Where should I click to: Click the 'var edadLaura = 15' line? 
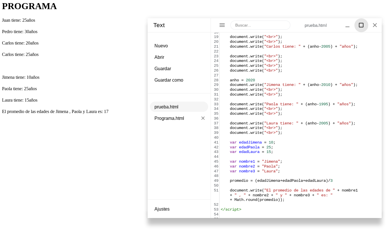252,152
